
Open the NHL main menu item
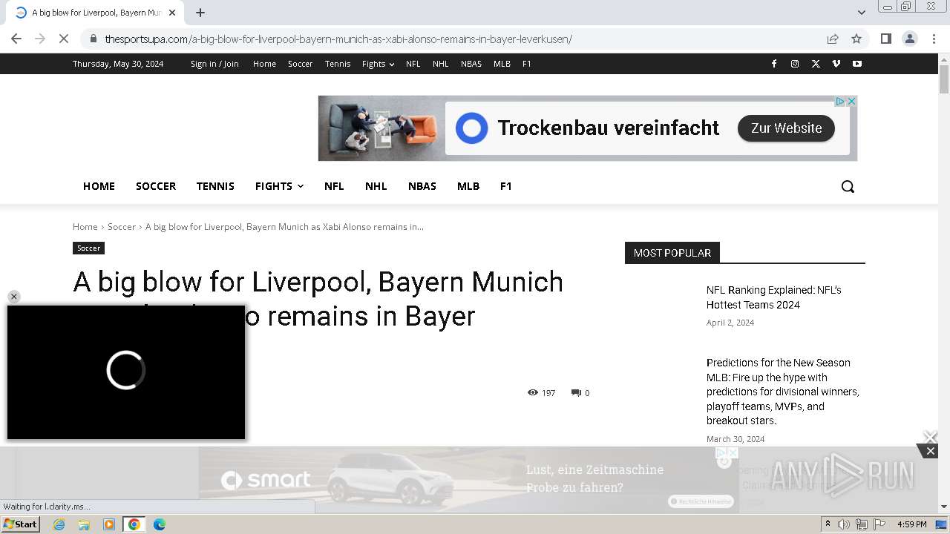point(376,186)
